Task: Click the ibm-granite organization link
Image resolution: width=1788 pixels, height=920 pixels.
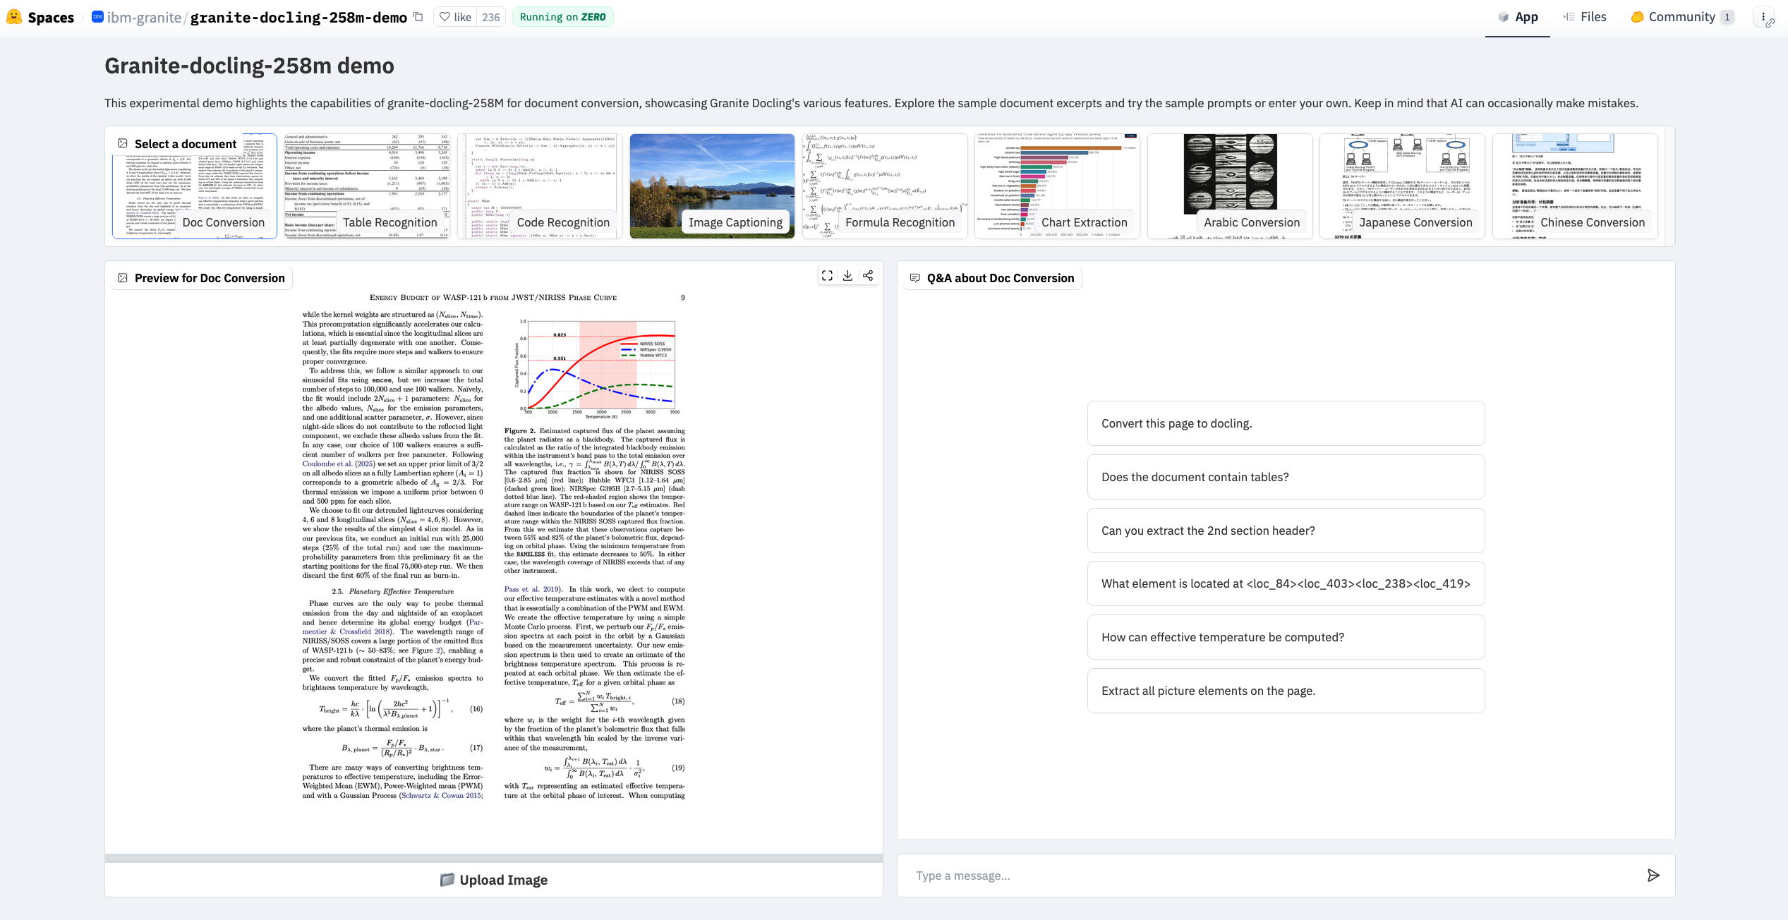Action: [x=143, y=17]
